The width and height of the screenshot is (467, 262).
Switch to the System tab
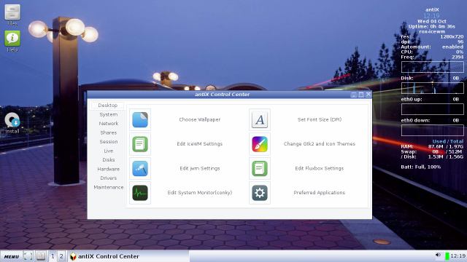(109, 114)
